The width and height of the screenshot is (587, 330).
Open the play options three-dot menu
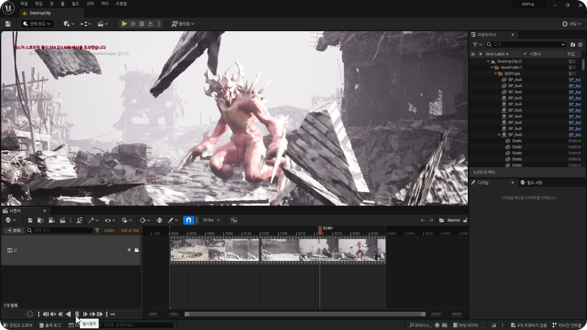pos(160,24)
